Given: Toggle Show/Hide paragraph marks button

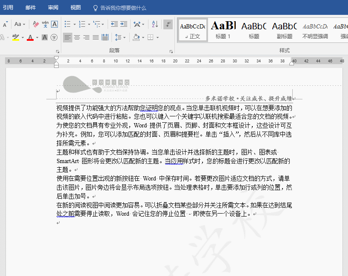Looking at the screenshot, I should click(x=168, y=24).
